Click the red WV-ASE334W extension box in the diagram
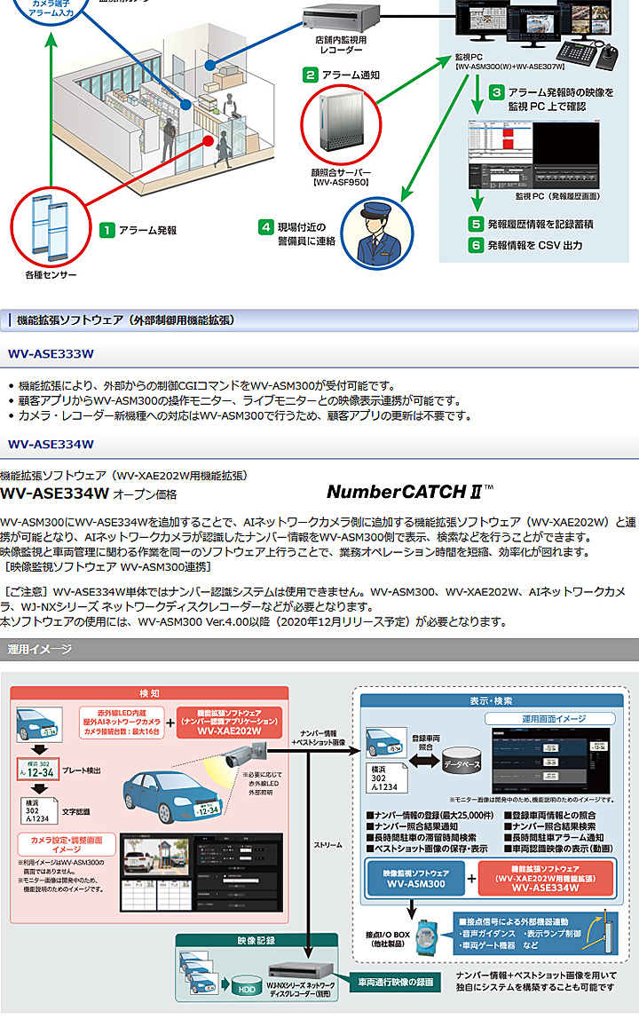 [x=546, y=879]
